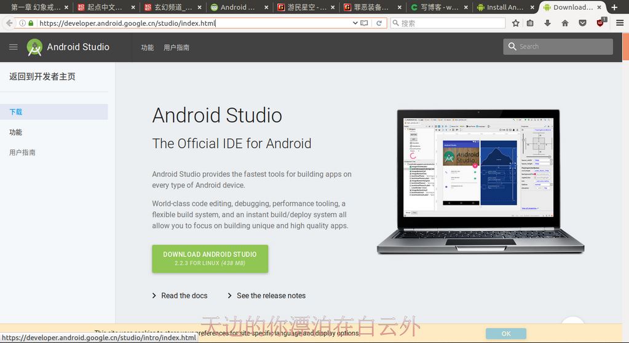Click the Android Studio header title
The width and height of the screenshot is (629, 343).
(x=78, y=47)
